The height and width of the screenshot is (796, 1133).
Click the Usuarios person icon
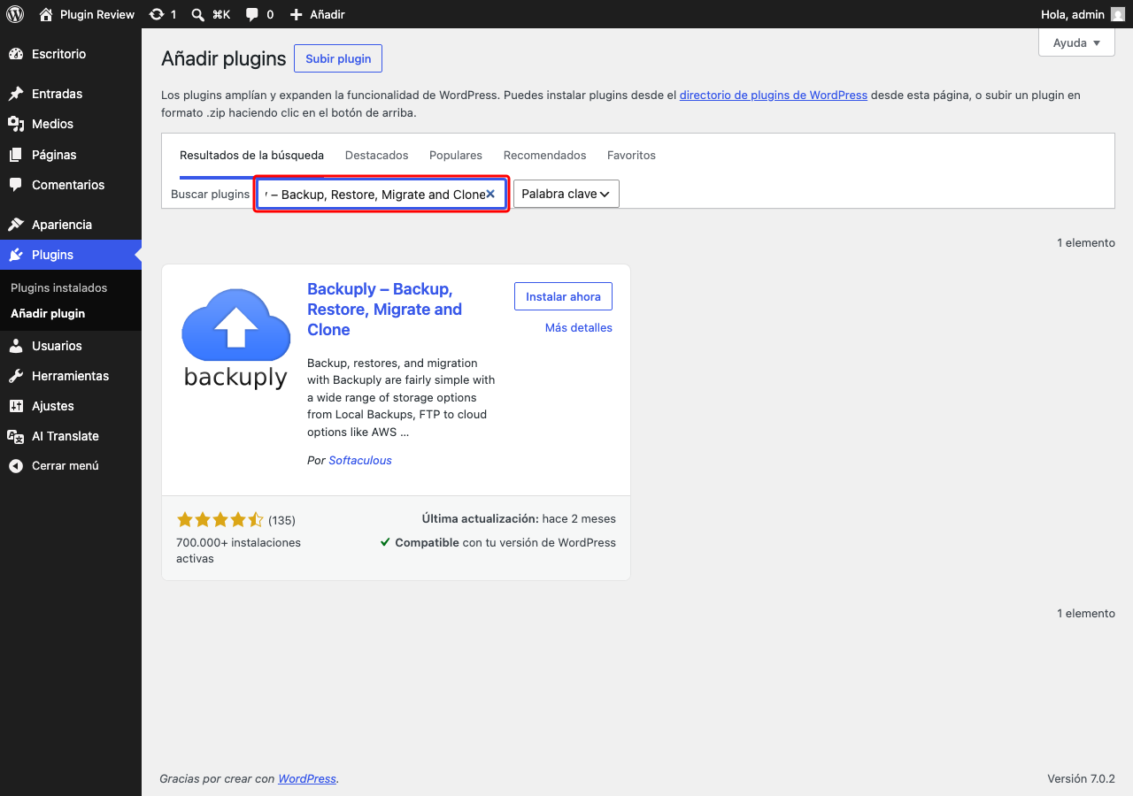16,346
